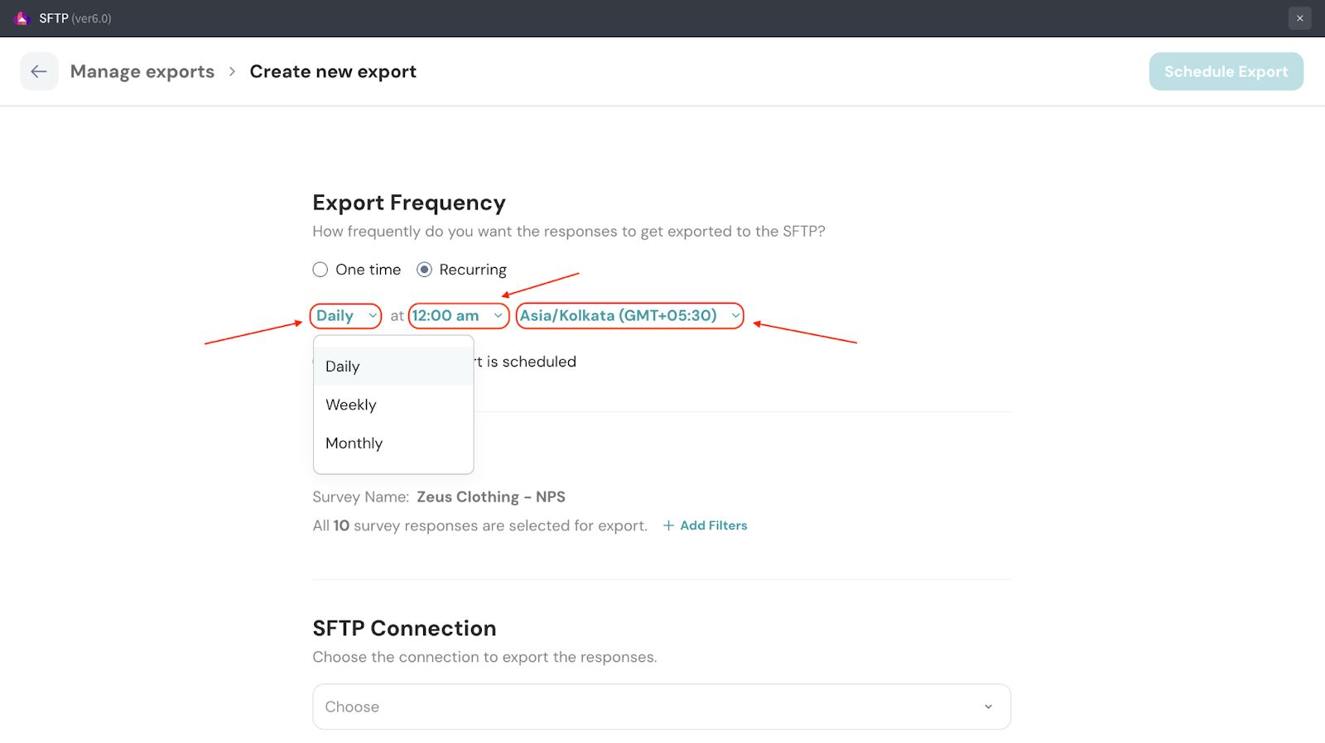The height and width of the screenshot is (743, 1325).
Task: Click chevron arrow on time dropdown
Action: tap(498, 316)
